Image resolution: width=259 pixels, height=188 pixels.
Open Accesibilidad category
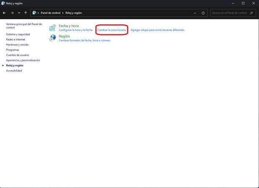pyautogui.click(x=14, y=71)
